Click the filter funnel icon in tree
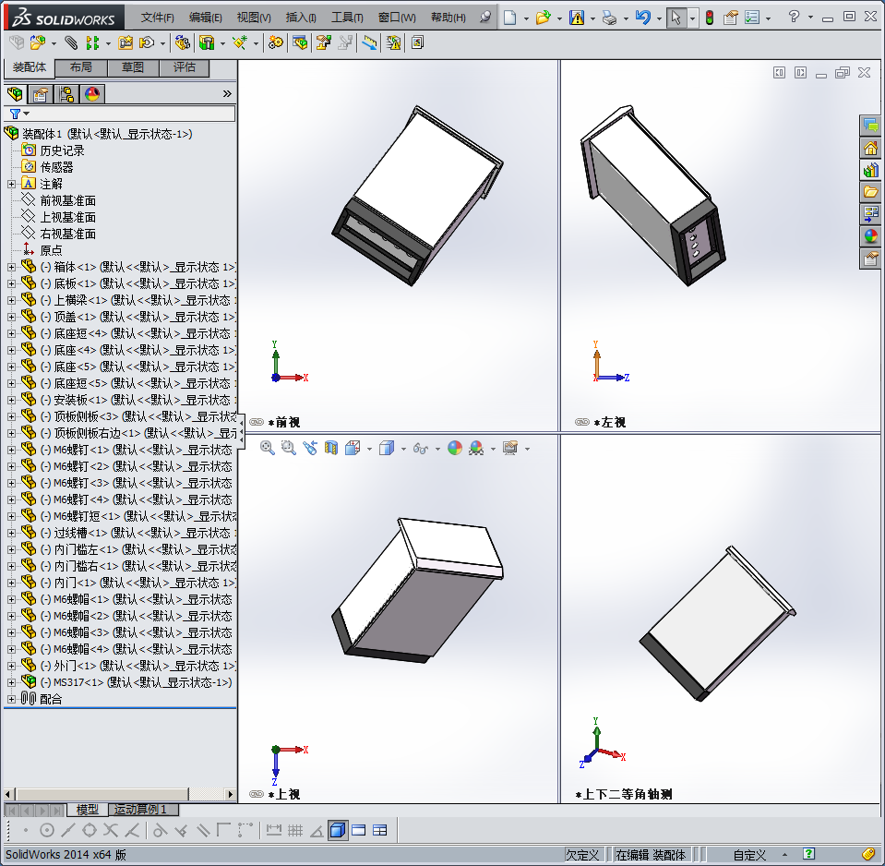 tap(16, 114)
